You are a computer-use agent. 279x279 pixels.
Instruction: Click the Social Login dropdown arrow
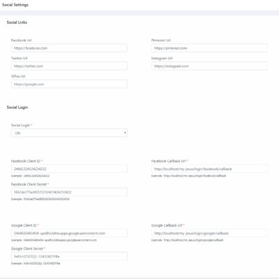tap(125, 133)
